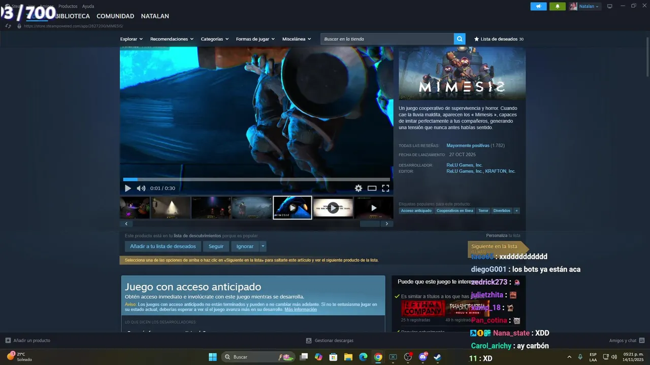Click the plus icon after Divertidos tag
Screen dimensions: 650x365
pyautogui.click(x=516, y=211)
